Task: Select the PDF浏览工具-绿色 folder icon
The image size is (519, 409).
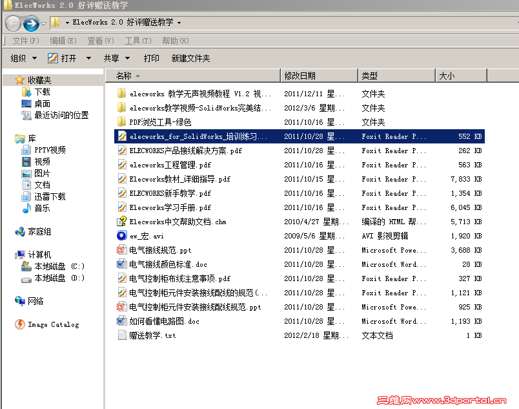Action: [x=122, y=122]
